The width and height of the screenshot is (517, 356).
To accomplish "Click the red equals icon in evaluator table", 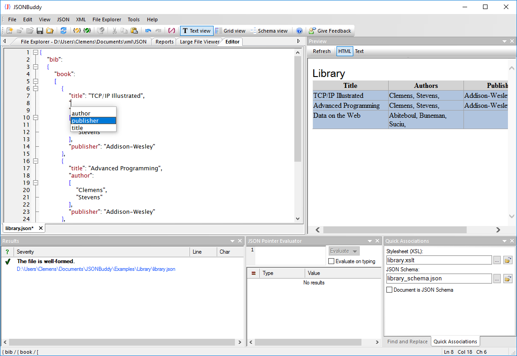I will coord(253,273).
